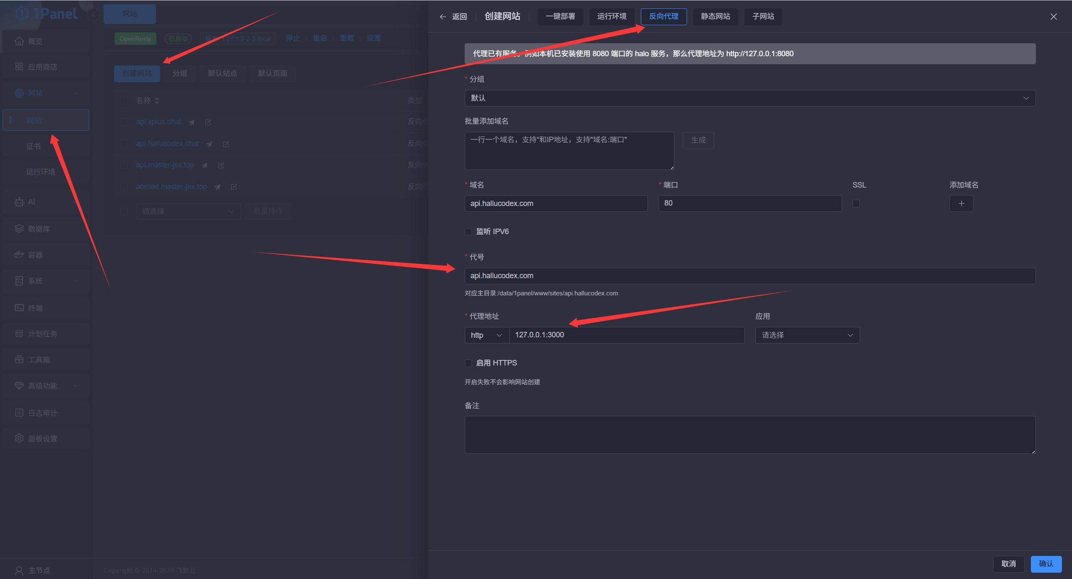Click the back arrow icon beside 返回
Screen dimensions: 1072x579
point(442,17)
